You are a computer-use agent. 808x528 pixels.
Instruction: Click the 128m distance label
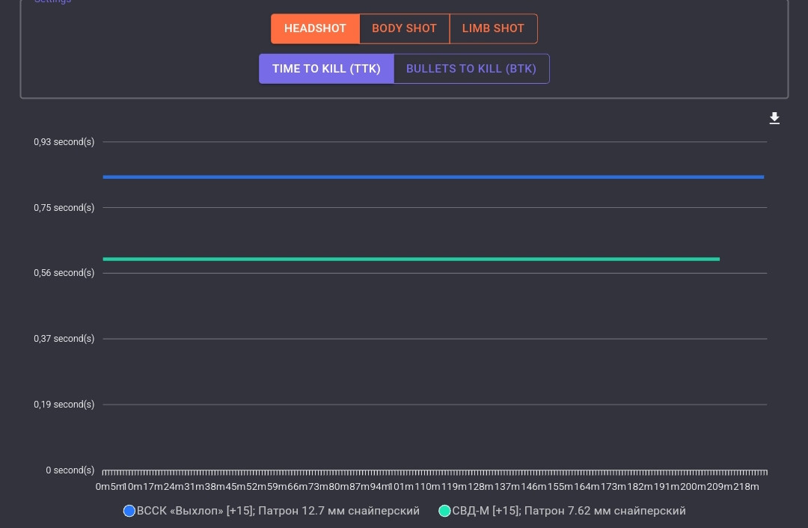[481, 486]
